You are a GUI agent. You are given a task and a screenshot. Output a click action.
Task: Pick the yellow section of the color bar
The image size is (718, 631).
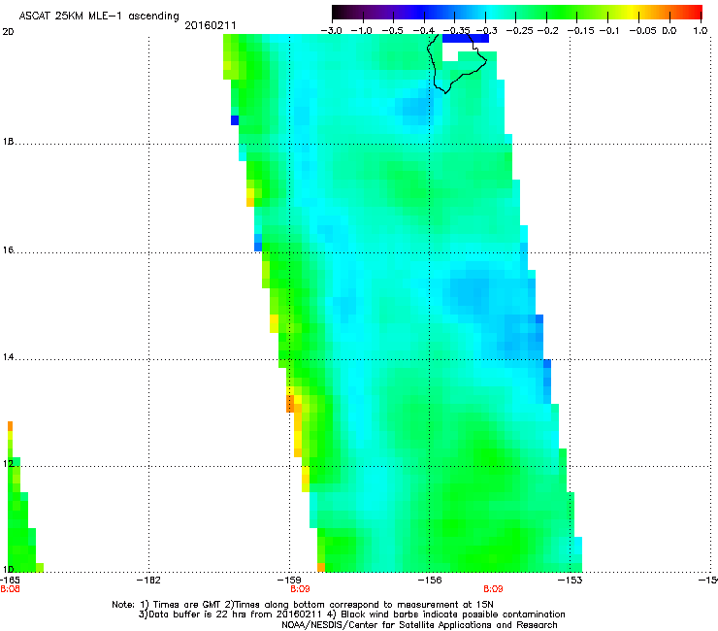click(x=632, y=12)
